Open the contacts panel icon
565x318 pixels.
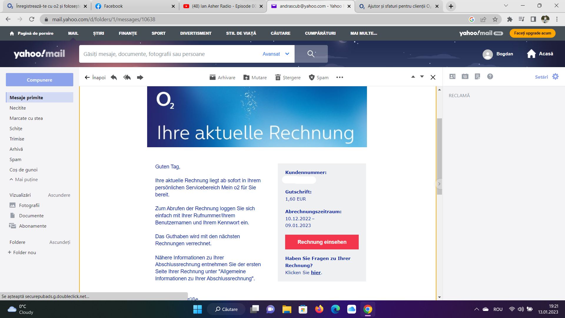(453, 77)
